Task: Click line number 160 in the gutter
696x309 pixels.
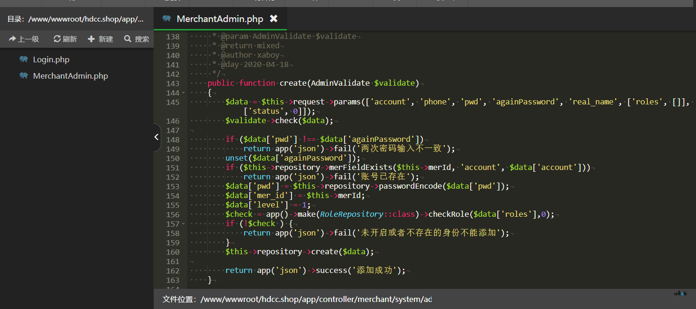Action: coord(173,252)
